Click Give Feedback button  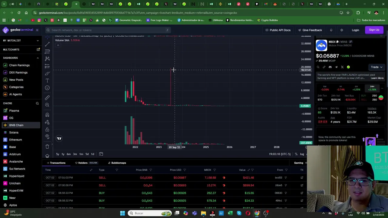[x=310, y=30]
